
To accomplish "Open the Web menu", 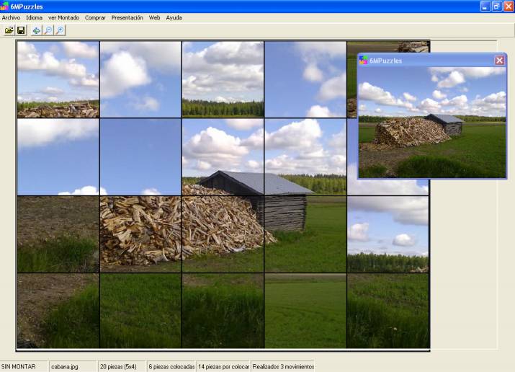I will (x=154, y=18).
